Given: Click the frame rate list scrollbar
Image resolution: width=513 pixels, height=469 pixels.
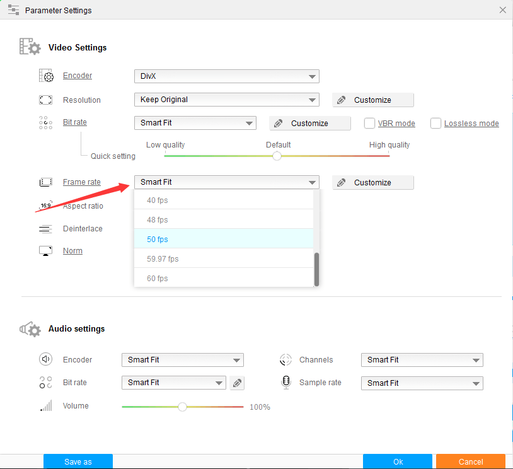Looking at the screenshot, I should coord(316,269).
